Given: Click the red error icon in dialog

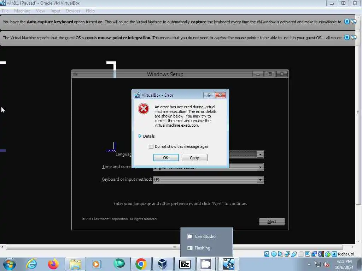Looking at the screenshot, I should click(x=144, y=109).
